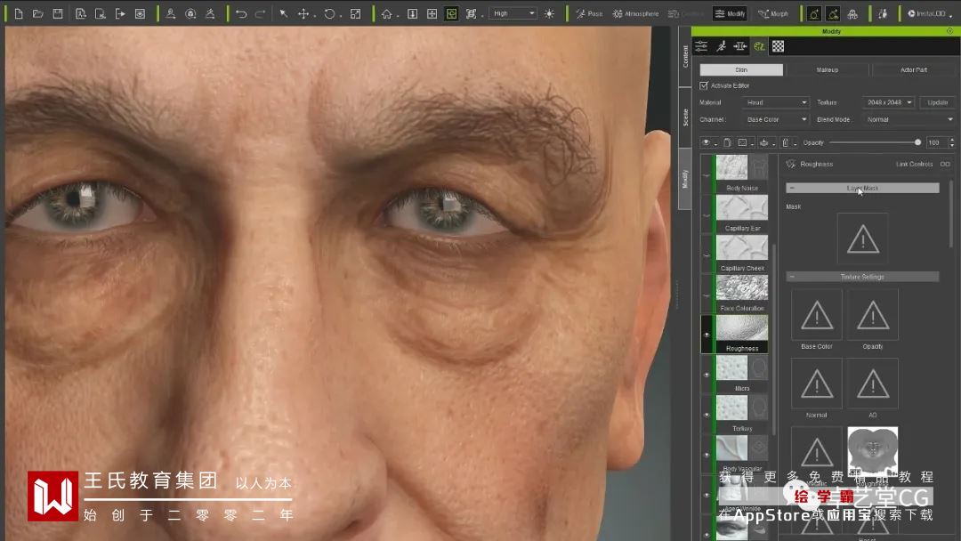This screenshot has width=961, height=541.
Task: Open the checkerboard material tab icon
Action: [x=779, y=46]
